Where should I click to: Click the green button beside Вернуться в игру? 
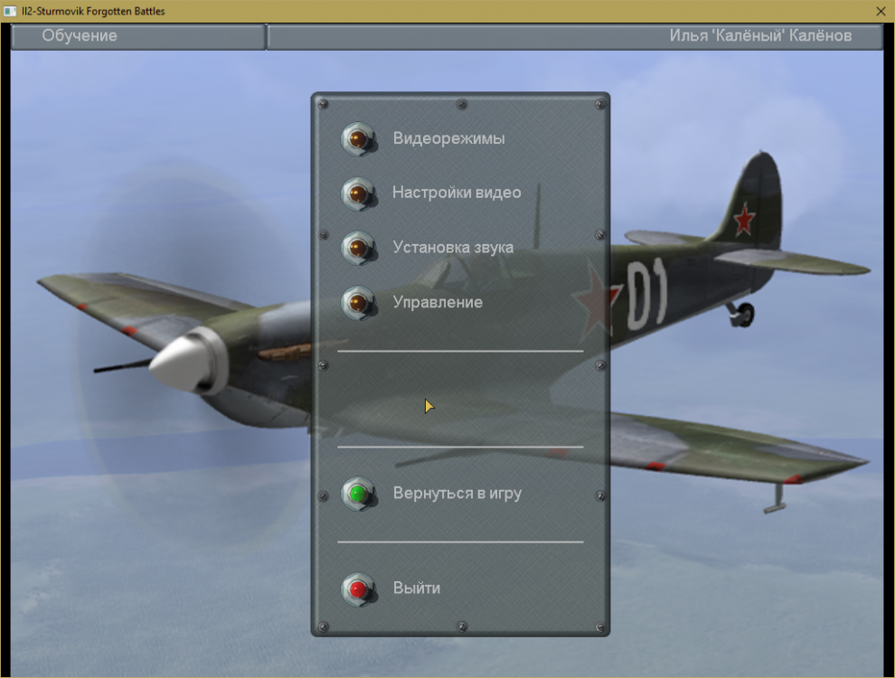click(359, 494)
